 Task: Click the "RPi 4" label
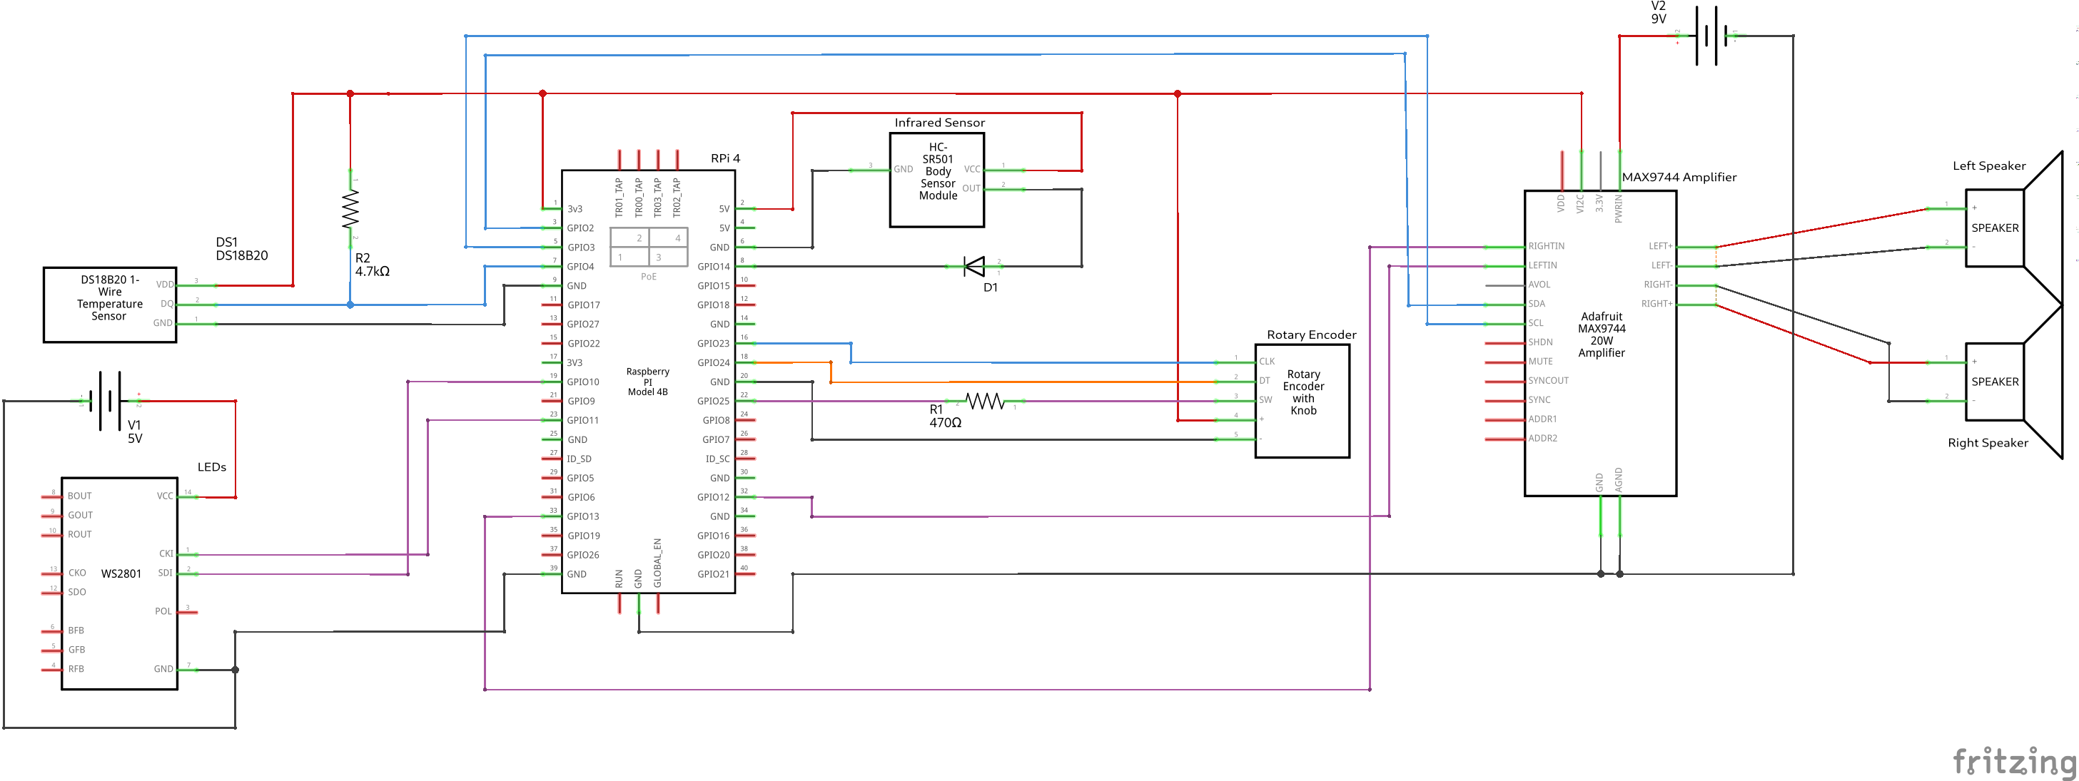click(x=724, y=158)
